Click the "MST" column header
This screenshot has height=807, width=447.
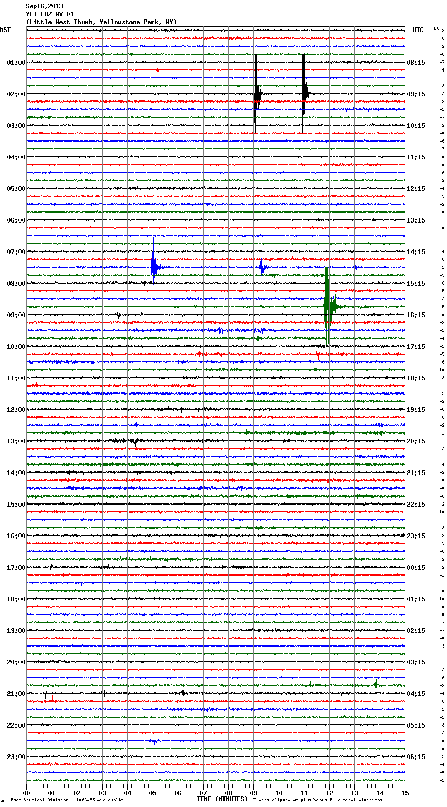coord(5,30)
